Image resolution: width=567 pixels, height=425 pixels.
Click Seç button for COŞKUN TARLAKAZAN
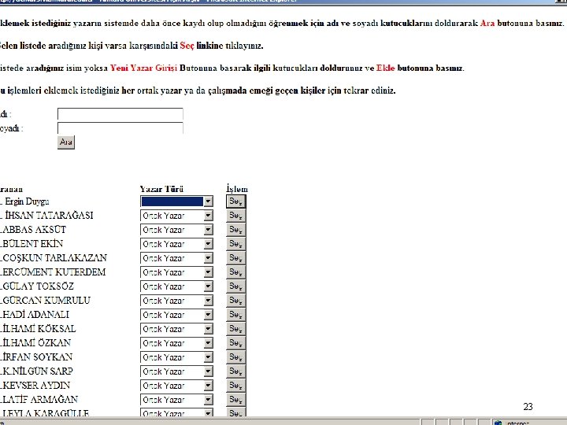(235, 257)
